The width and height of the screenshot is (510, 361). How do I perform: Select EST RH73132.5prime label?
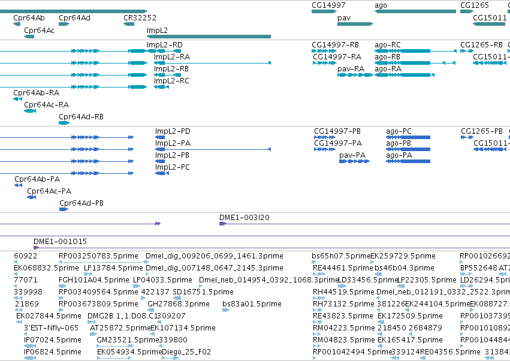tap(343, 304)
